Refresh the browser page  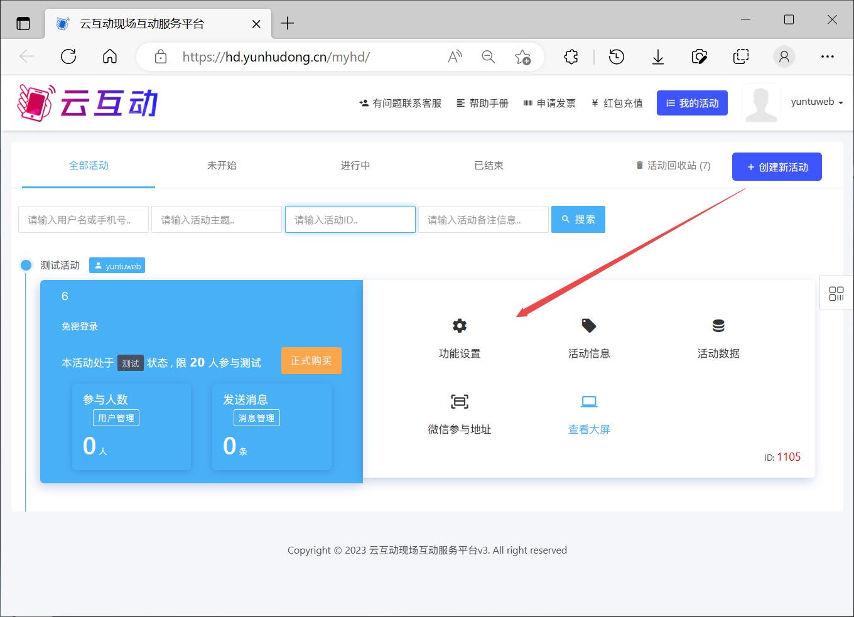point(68,56)
